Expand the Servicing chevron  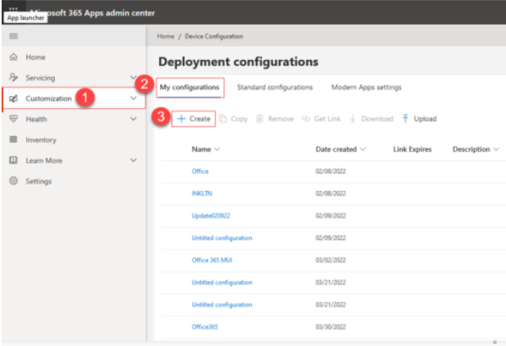133,77
